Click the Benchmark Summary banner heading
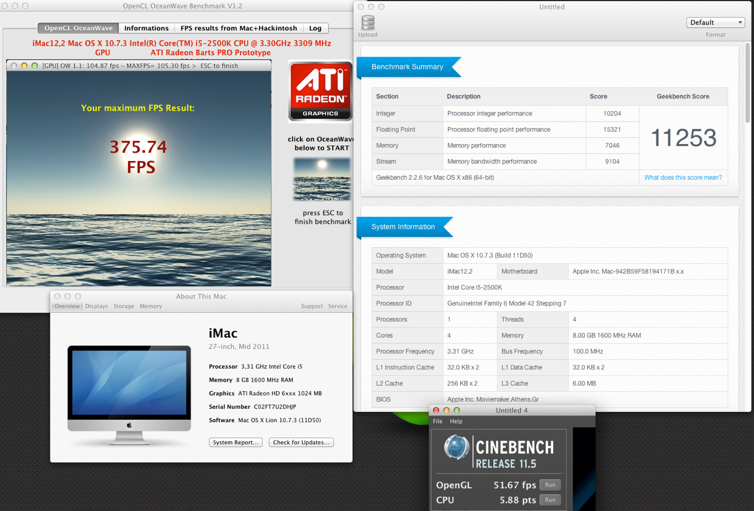The height and width of the screenshot is (511, 754). [x=407, y=67]
